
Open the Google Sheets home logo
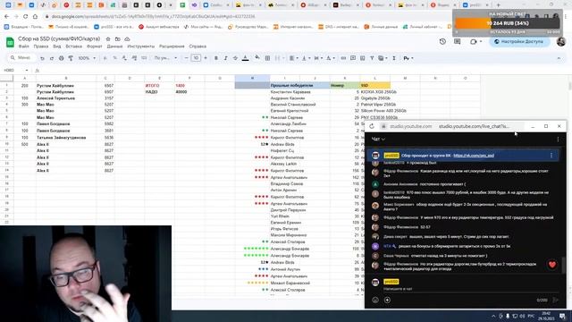coord(10,42)
